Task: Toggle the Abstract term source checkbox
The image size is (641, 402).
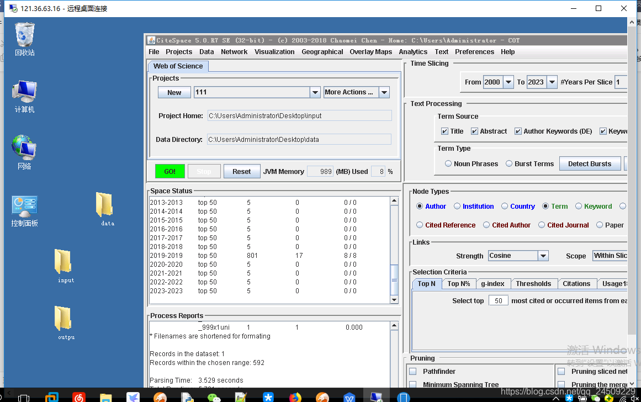Action: point(474,131)
